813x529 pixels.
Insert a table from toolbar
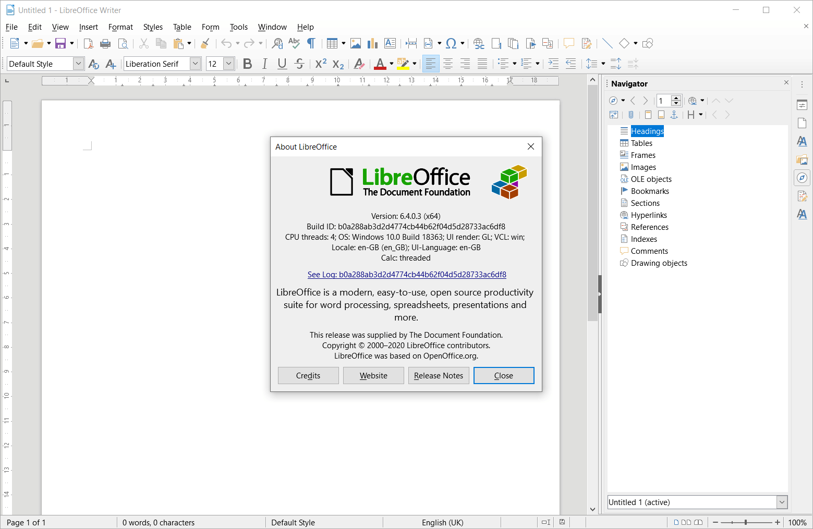(x=332, y=43)
